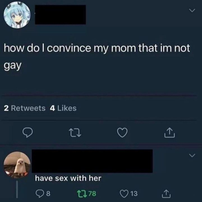Share the main tweet
The height and width of the screenshot is (202, 202).
click(x=169, y=133)
